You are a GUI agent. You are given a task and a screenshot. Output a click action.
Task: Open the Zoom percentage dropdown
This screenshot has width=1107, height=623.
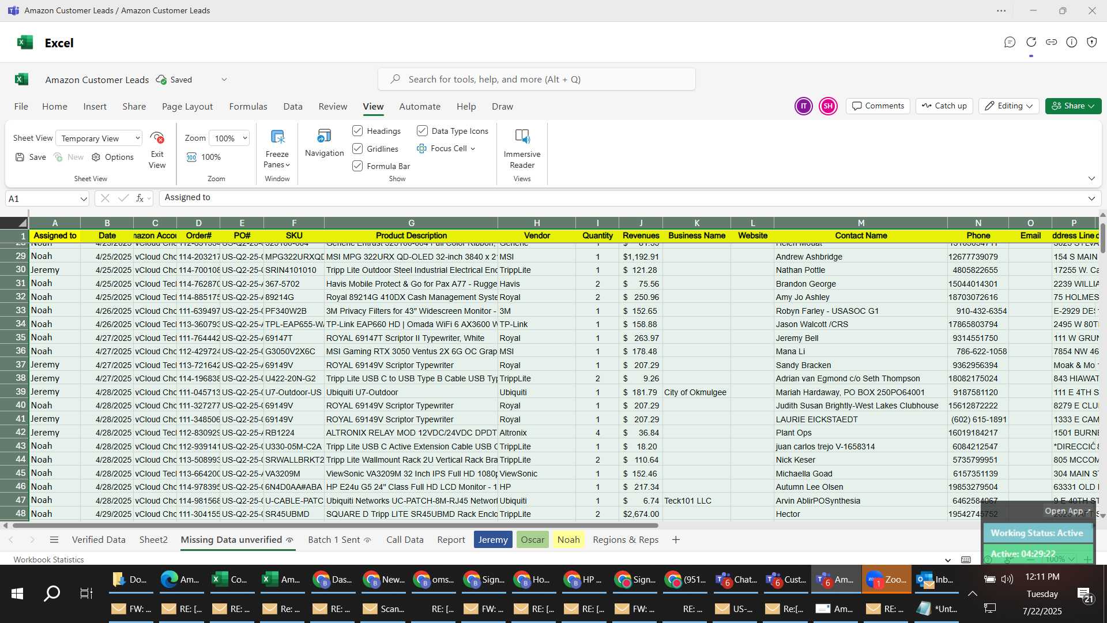(x=229, y=138)
